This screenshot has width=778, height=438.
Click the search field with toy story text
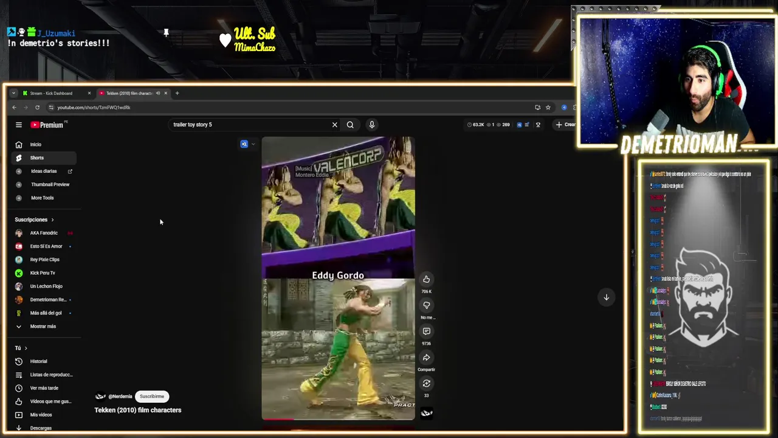click(x=249, y=125)
